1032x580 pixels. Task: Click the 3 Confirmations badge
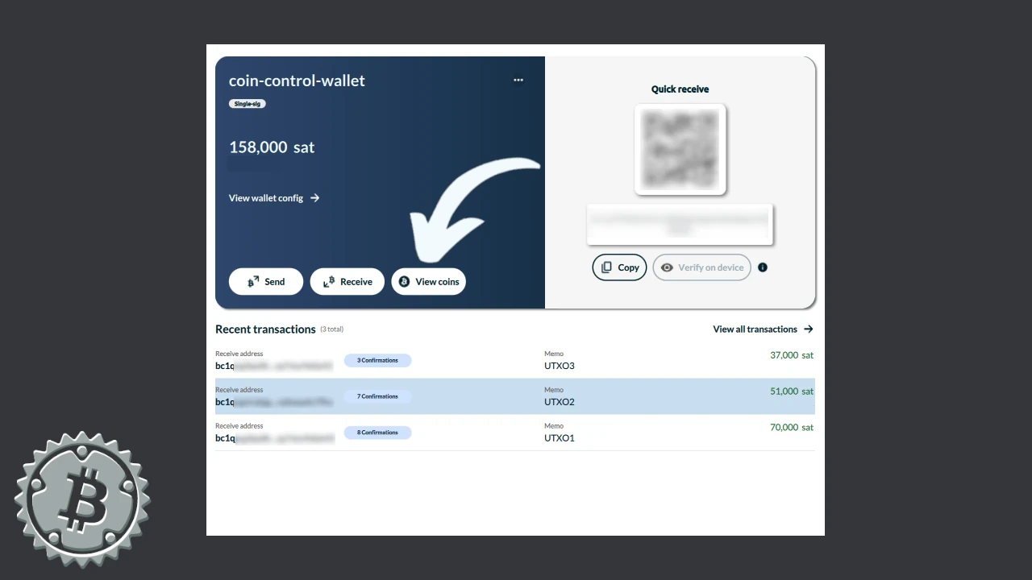point(378,360)
